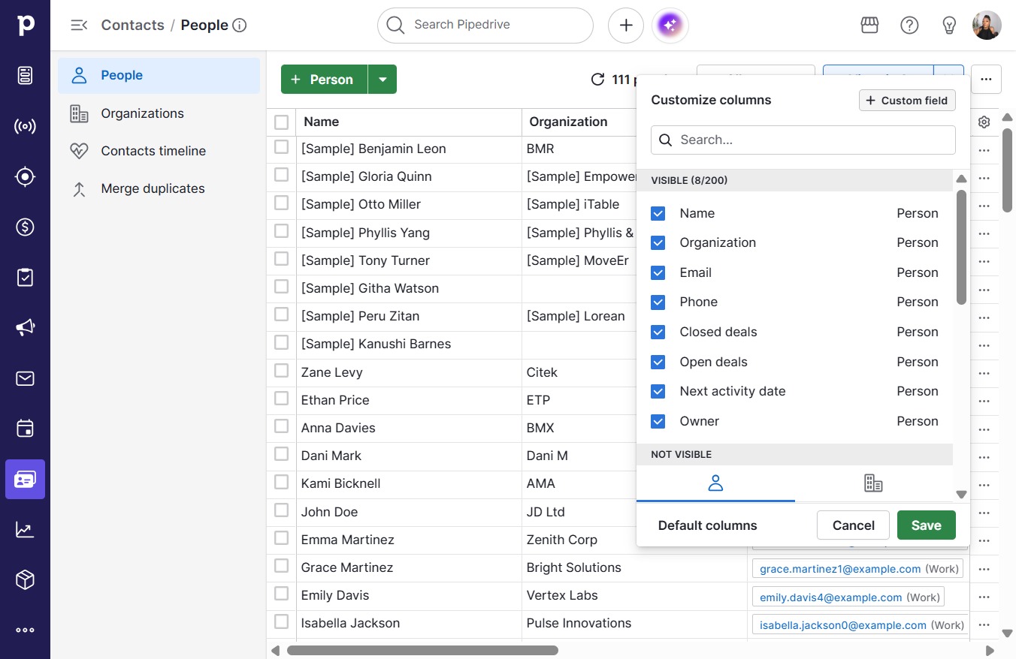Screen dimensions: 1016x659
Task: Open grace.martinez1@example.com email link
Action: coord(840,569)
